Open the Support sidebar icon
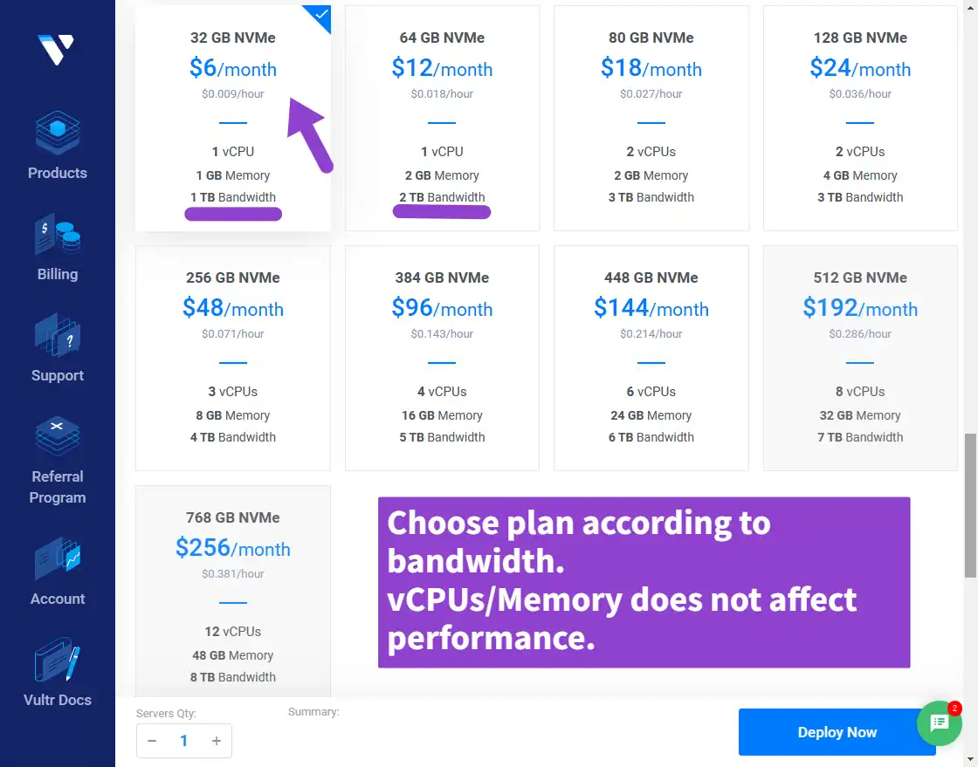978x767 pixels. pyautogui.click(x=58, y=335)
